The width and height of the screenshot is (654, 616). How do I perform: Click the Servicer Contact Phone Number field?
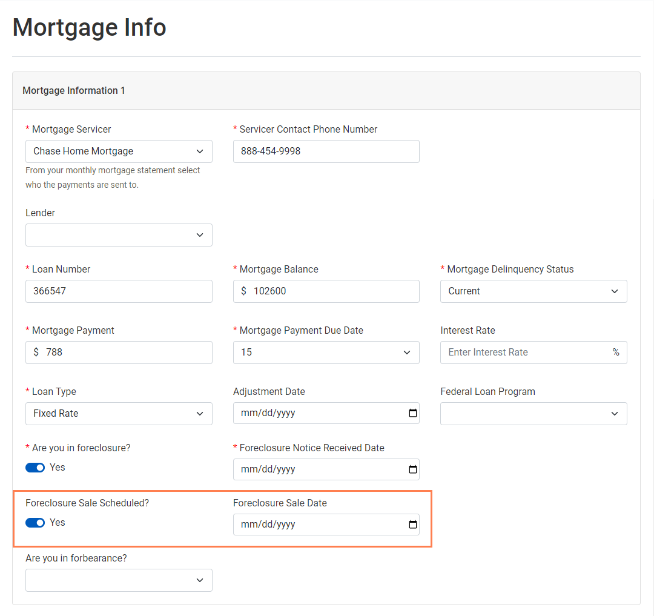pyautogui.click(x=326, y=151)
